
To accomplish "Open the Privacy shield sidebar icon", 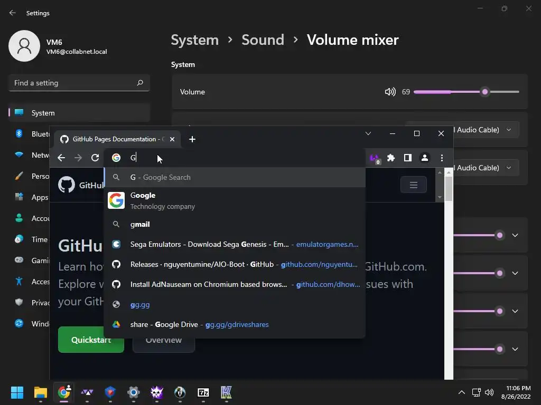I will point(19,302).
